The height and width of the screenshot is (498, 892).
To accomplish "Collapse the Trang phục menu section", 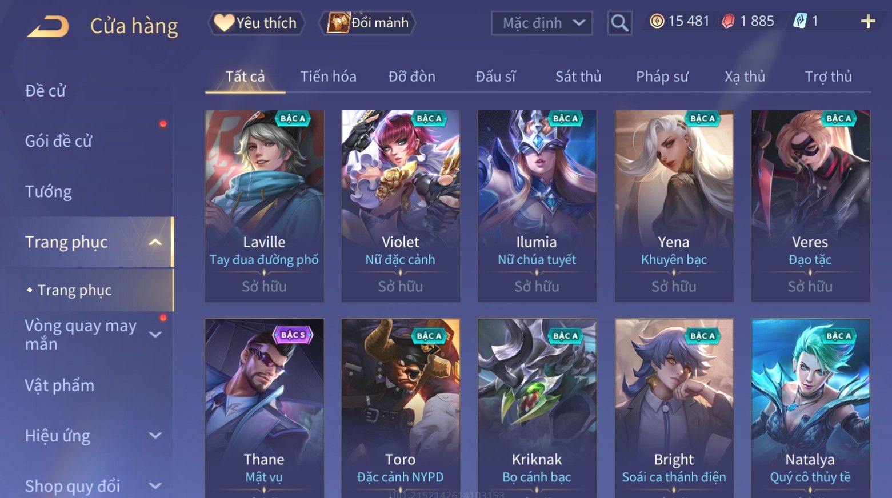I will coord(155,242).
